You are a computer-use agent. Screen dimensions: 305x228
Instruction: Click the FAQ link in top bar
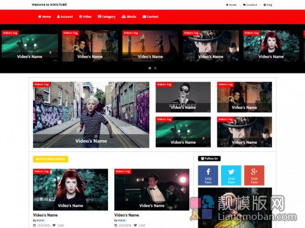pyautogui.click(x=268, y=4)
